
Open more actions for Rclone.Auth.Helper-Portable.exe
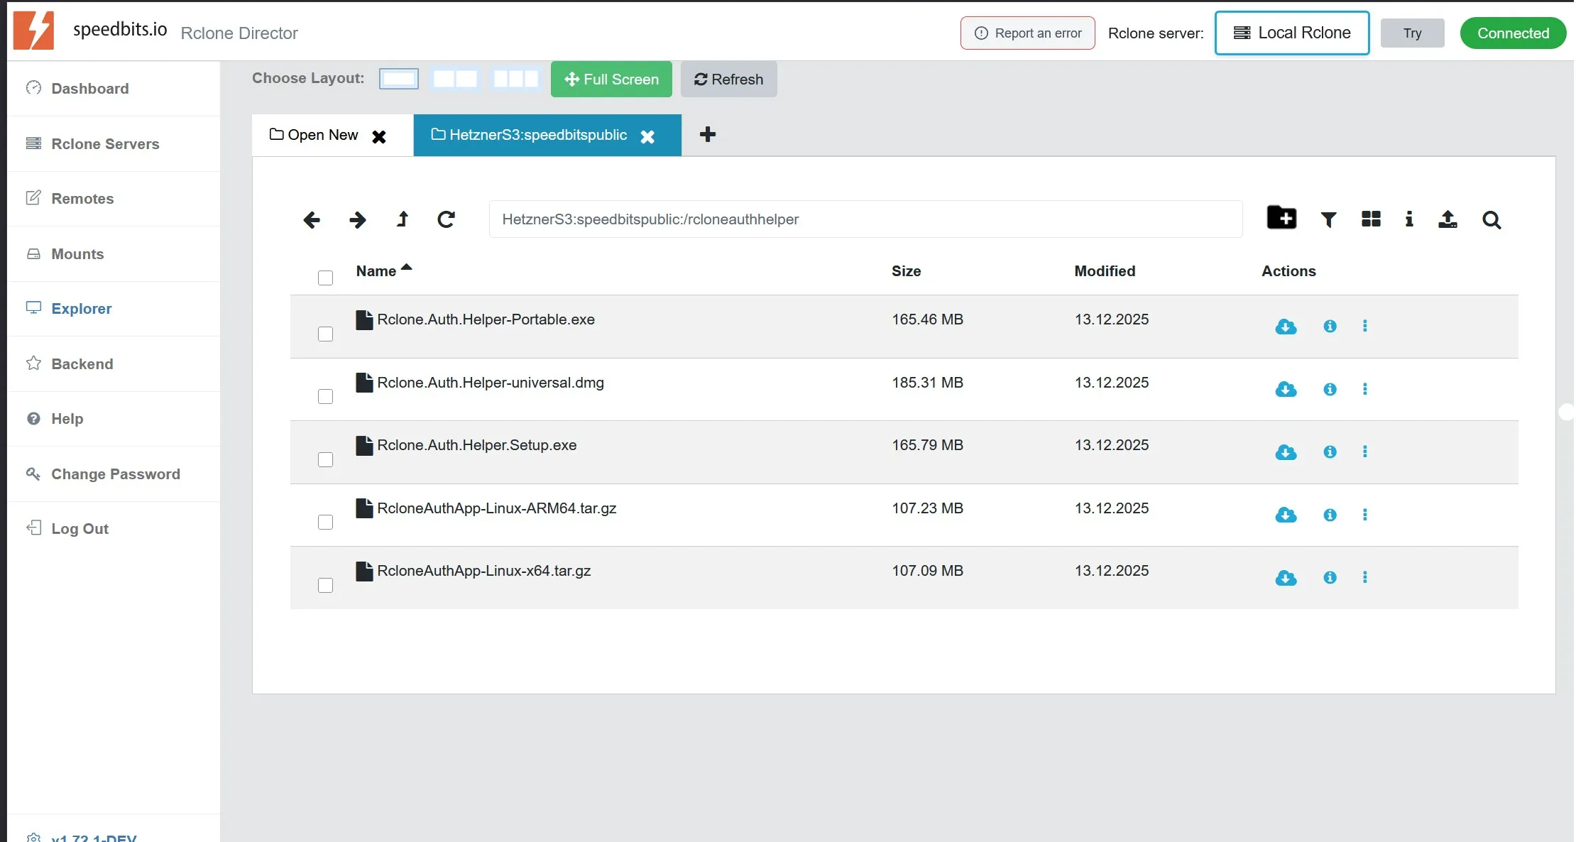[1364, 326]
